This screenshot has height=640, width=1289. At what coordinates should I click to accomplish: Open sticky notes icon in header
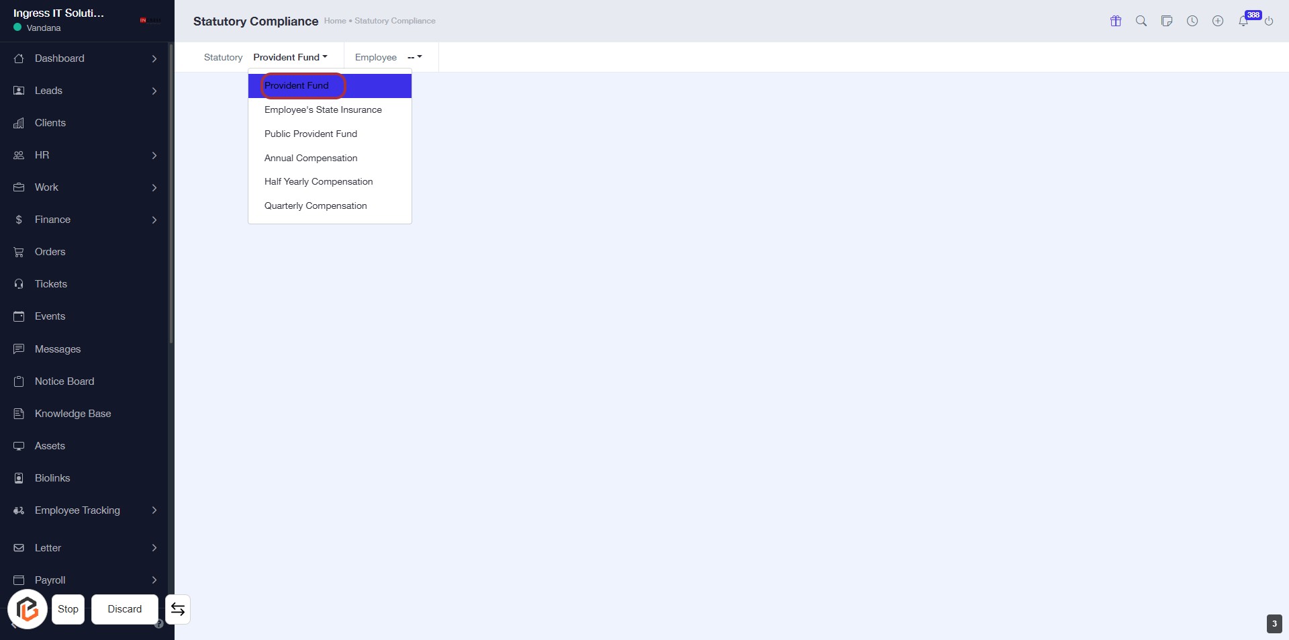click(x=1167, y=21)
